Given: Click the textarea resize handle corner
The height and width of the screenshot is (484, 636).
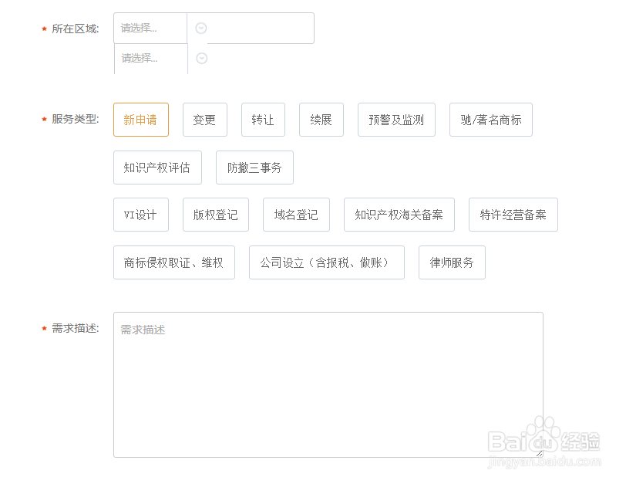Looking at the screenshot, I should [x=539, y=454].
